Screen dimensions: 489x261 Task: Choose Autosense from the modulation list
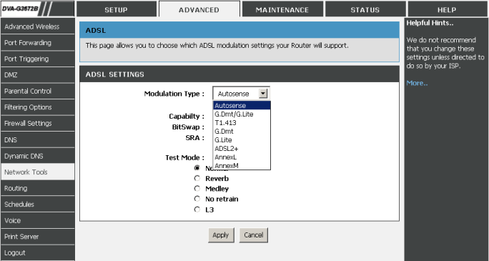242,105
